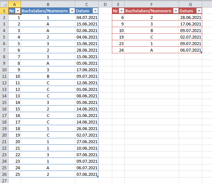The height and width of the screenshot is (183, 212).
Task: Select column B header
Action: click(48, 4)
